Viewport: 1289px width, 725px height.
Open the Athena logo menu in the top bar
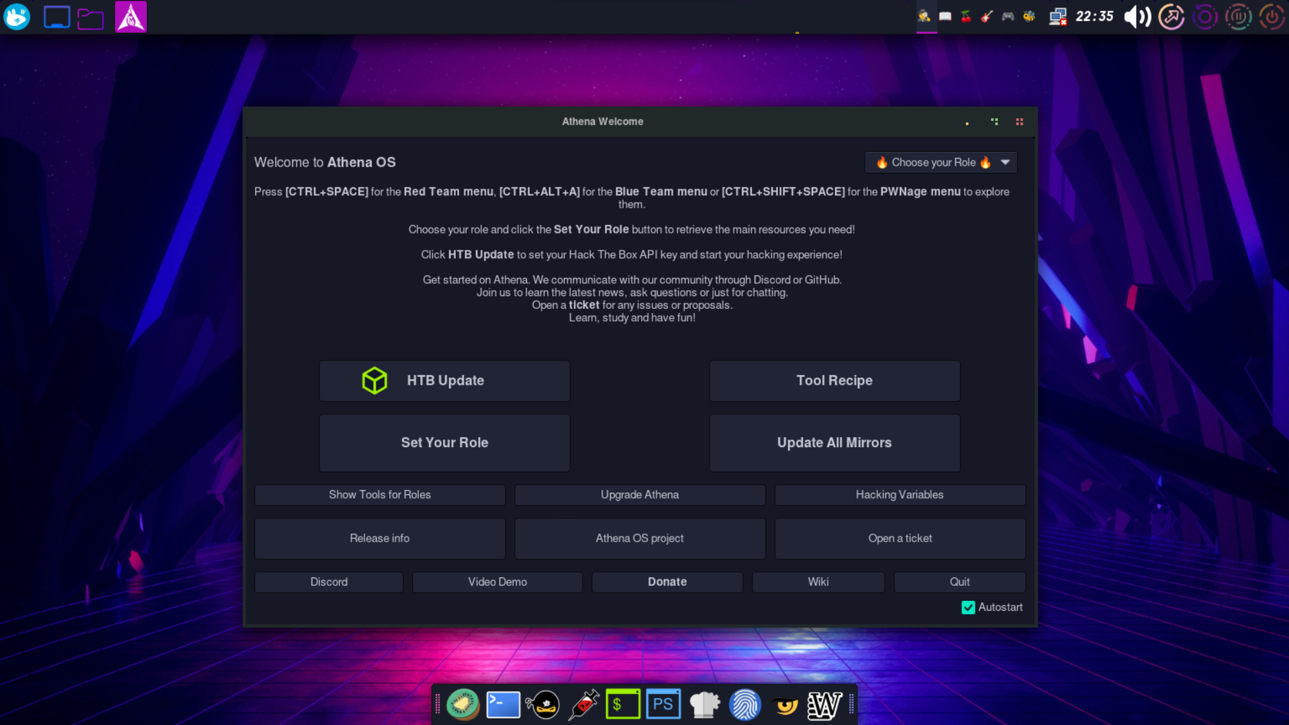point(130,16)
